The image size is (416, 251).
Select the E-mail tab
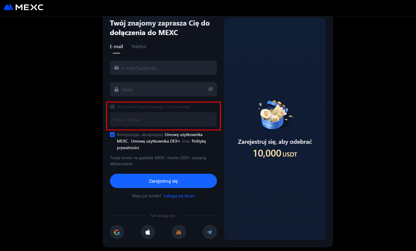click(116, 47)
